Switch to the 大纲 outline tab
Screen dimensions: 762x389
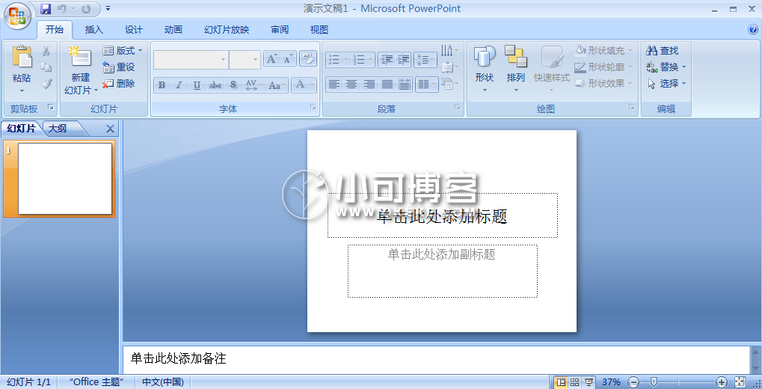pos(58,129)
